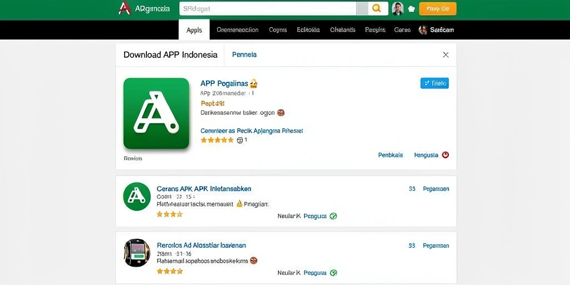Click the Download APP Indonesia heading tab

(170, 55)
